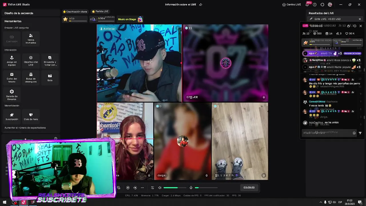Adjust speaker volume slider

175,188
